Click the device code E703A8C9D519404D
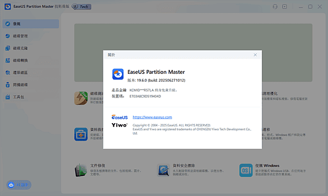 [145, 96]
